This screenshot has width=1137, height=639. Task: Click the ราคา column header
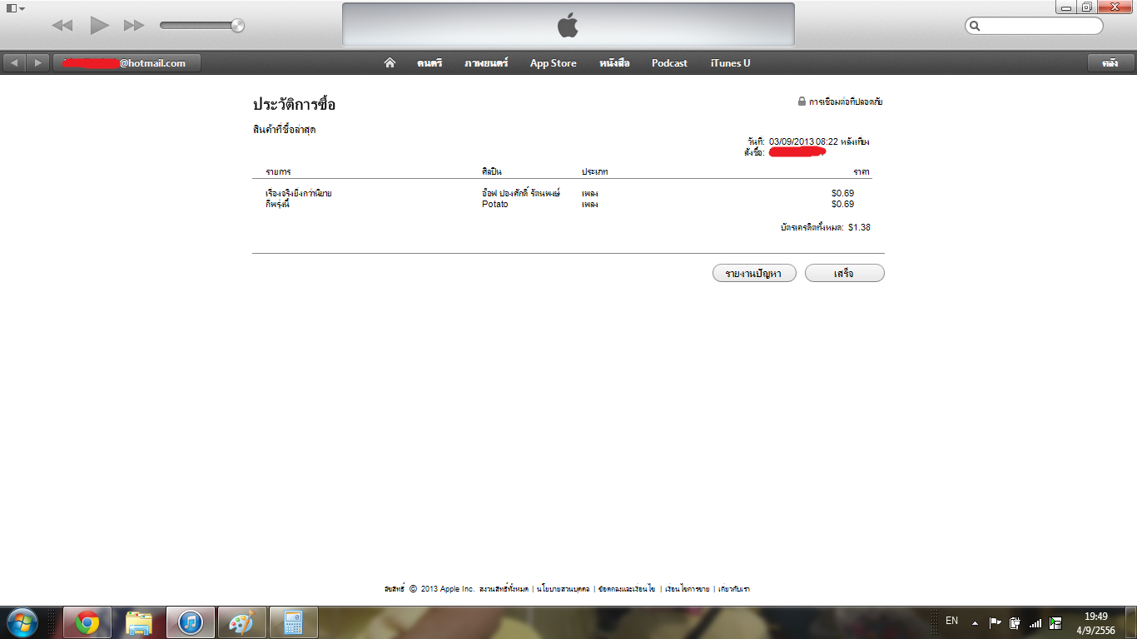pos(861,171)
